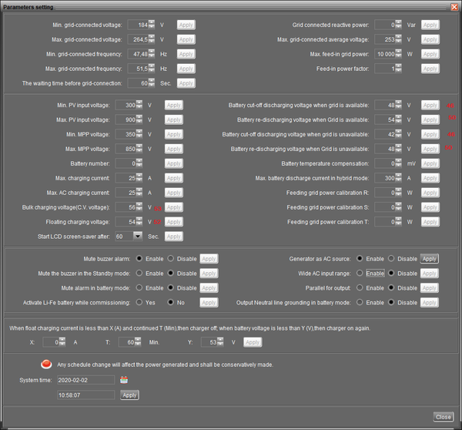
Task: Disable Mute buzzer alarm option
Action: click(171, 258)
